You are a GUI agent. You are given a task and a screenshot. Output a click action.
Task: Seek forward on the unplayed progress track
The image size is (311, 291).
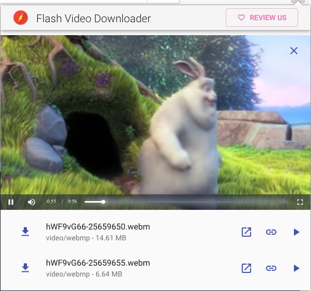pos(196,202)
